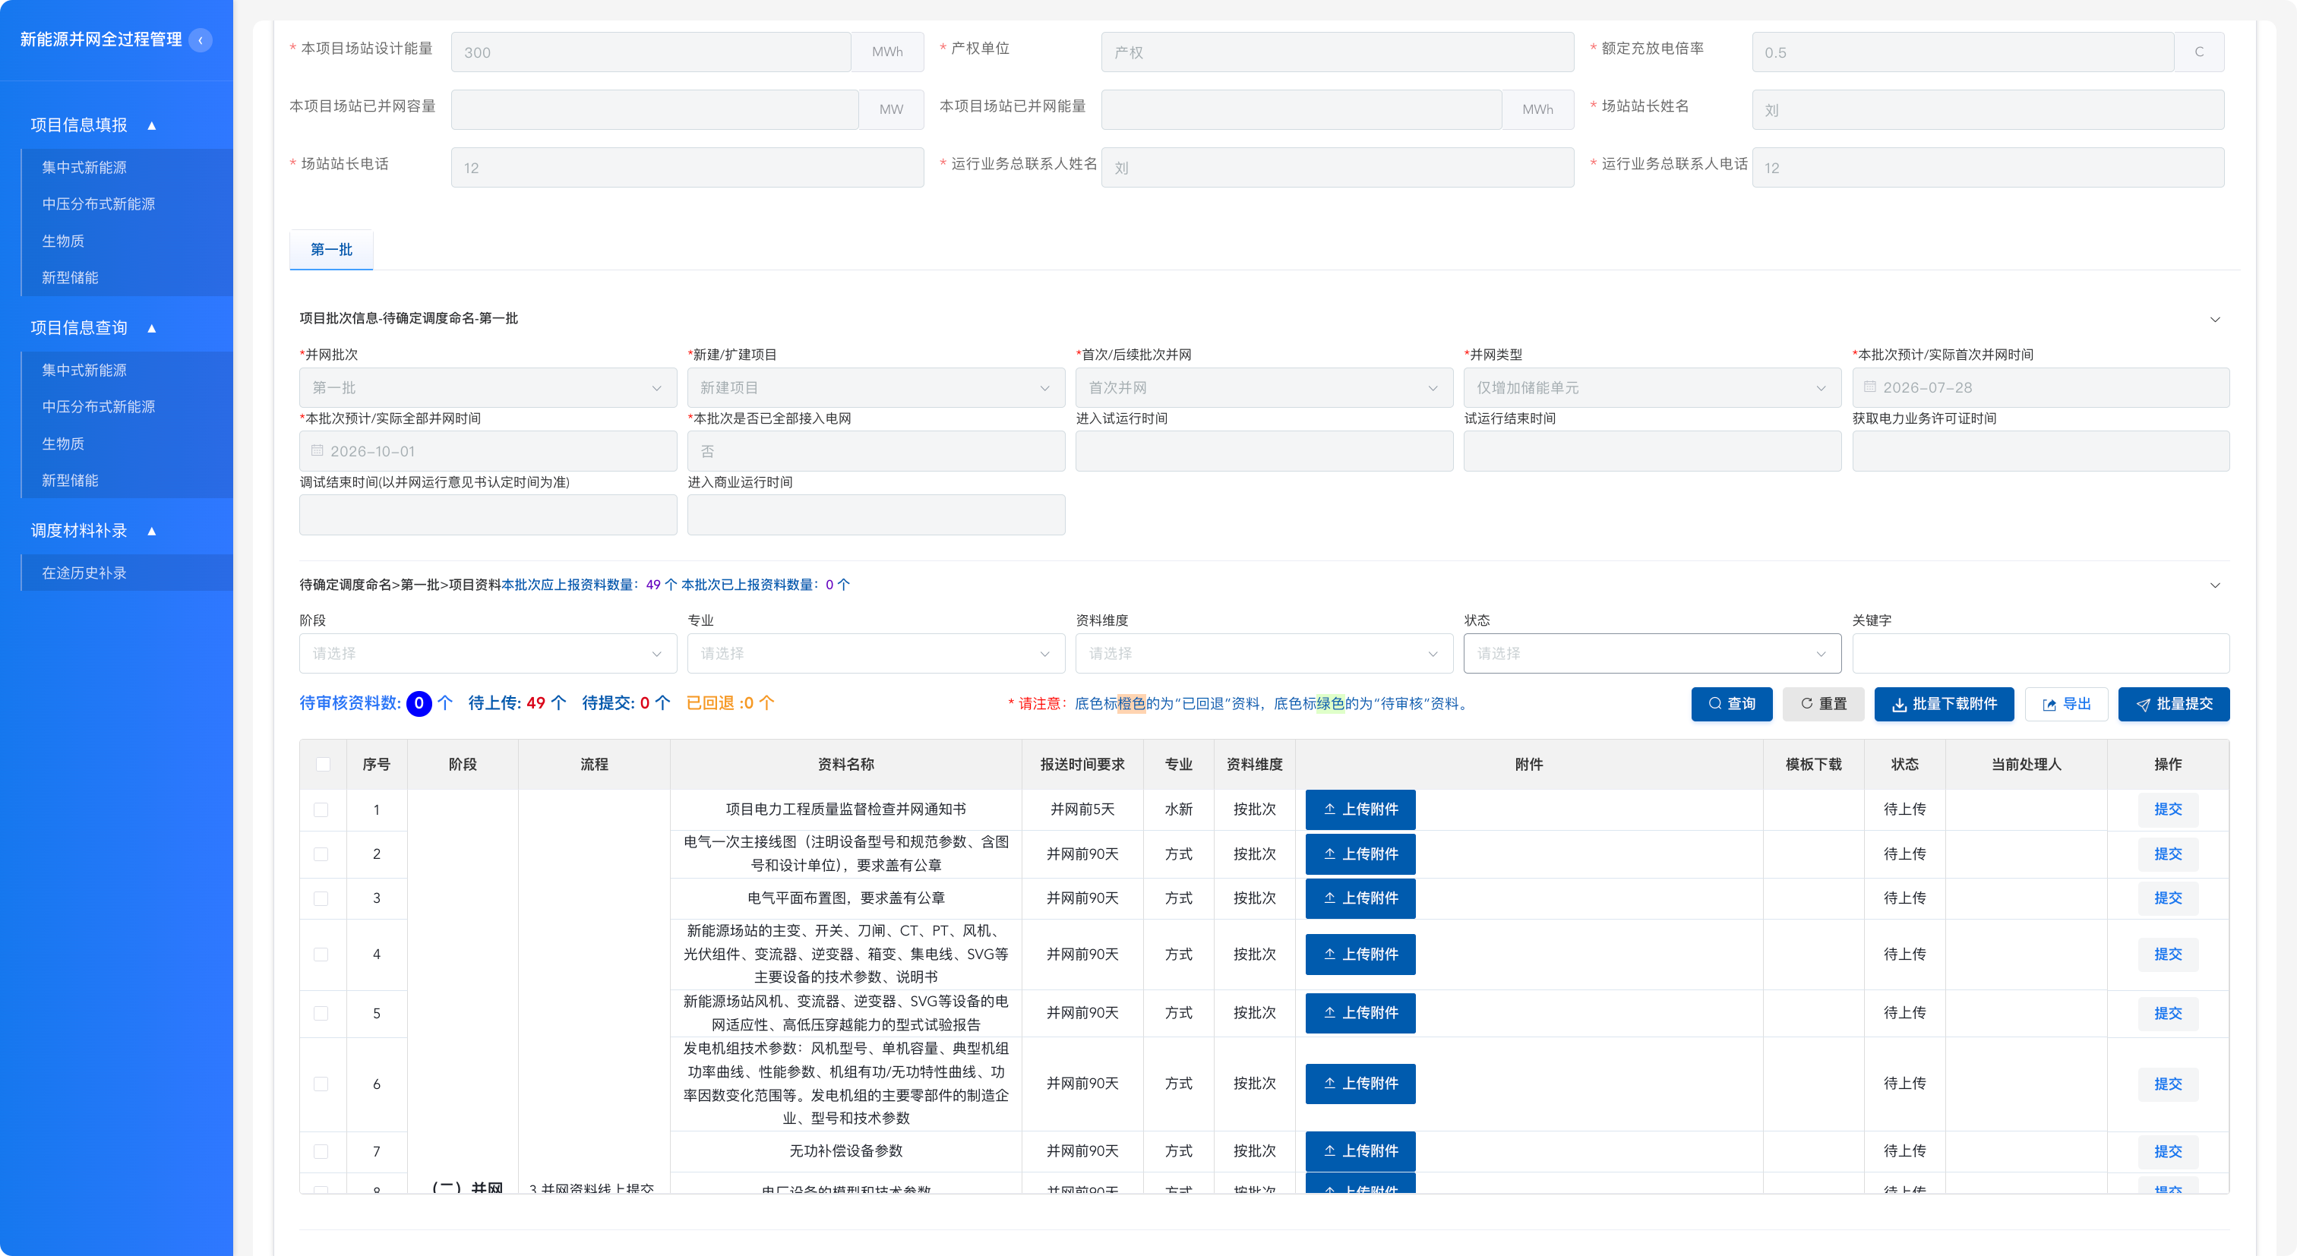The image size is (2297, 1256).
Task: Collapse the 项目资料 section chevron
Action: (2215, 585)
